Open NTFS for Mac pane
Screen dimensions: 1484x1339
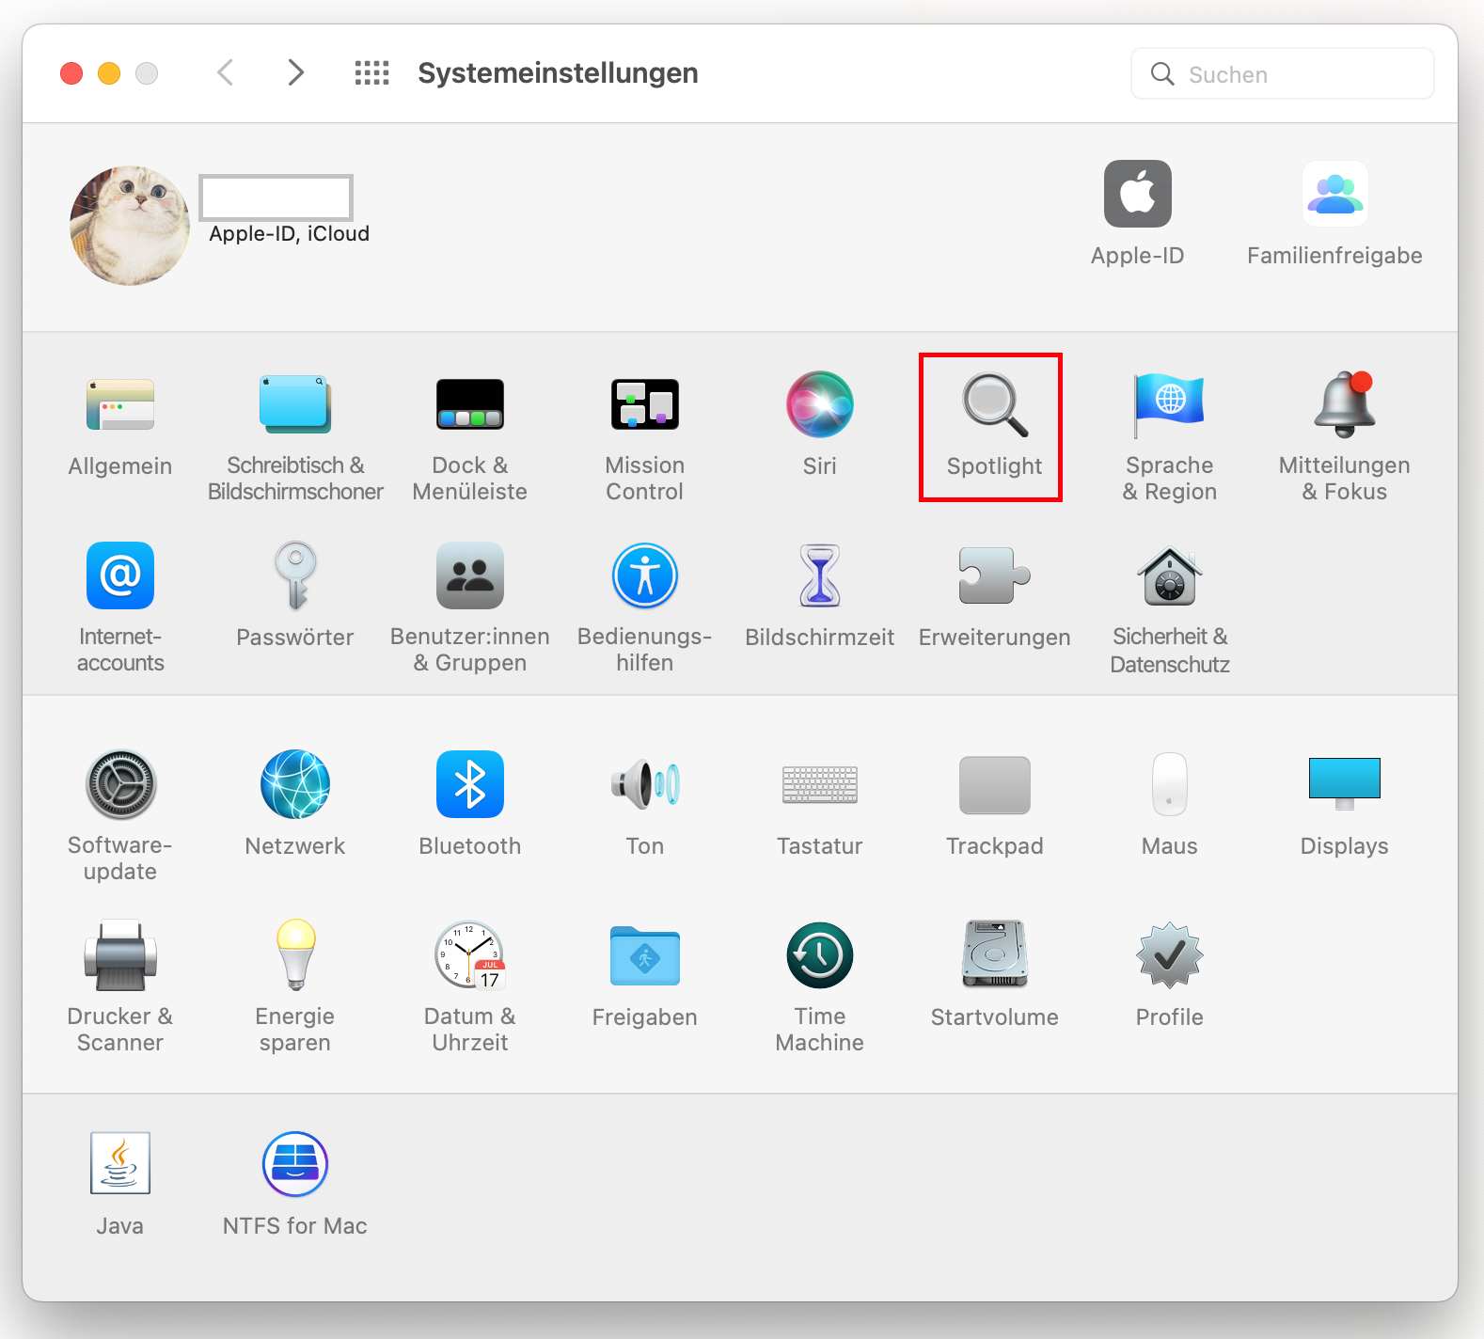[295, 1164]
